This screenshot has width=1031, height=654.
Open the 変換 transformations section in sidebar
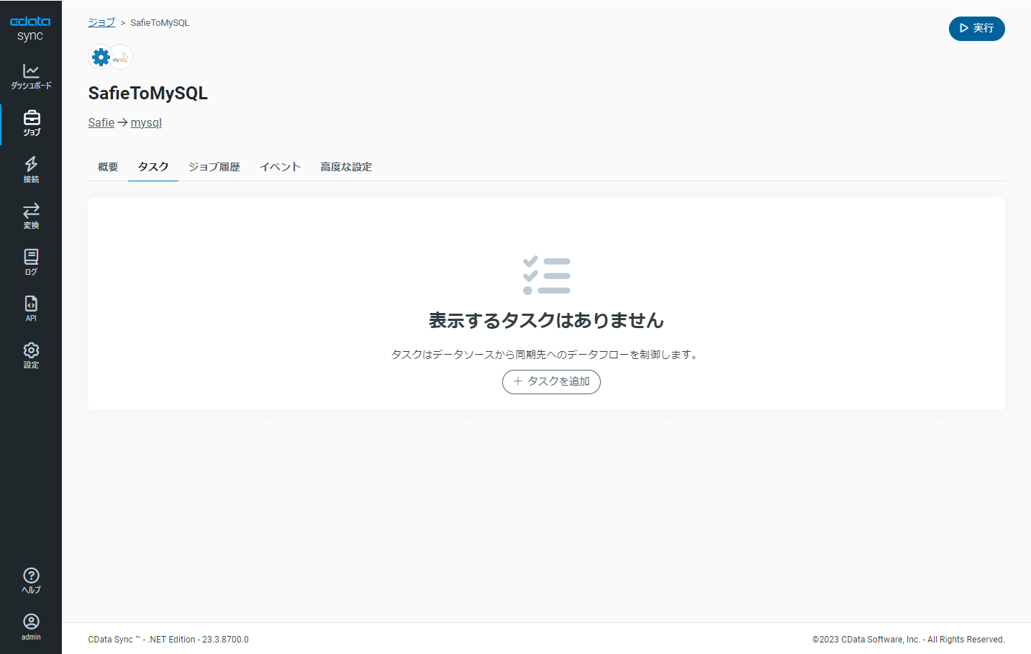click(31, 217)
